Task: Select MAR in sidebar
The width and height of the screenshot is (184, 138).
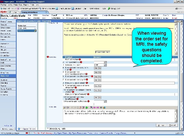Action: 8,63
